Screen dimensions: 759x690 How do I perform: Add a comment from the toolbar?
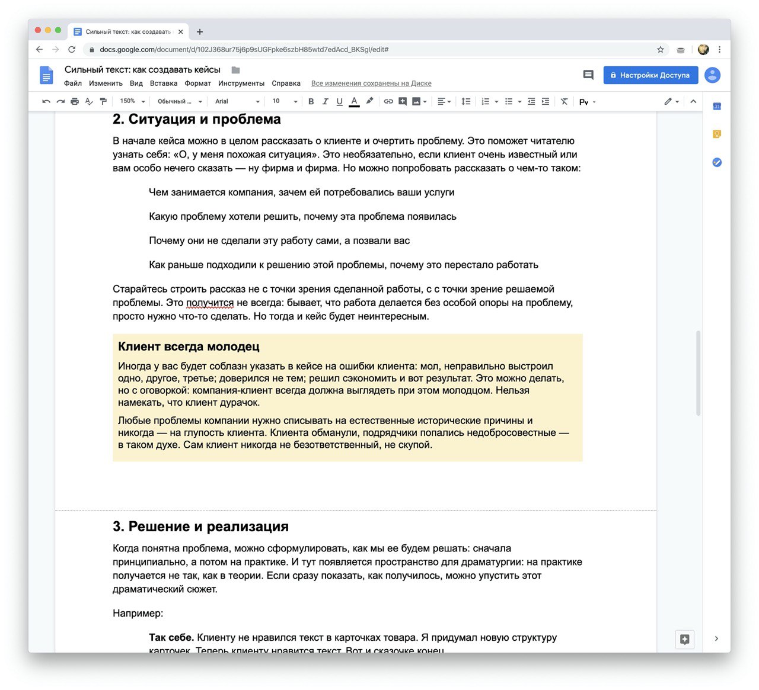pyautogui.click(x=403, y=101)
